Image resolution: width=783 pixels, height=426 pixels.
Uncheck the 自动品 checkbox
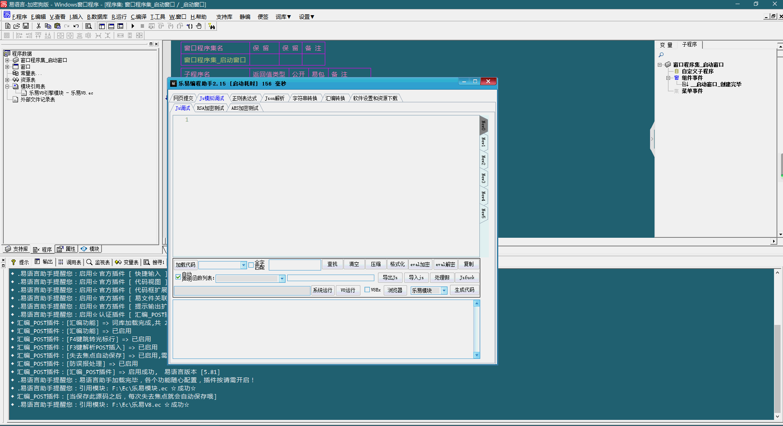pos(178,277)
